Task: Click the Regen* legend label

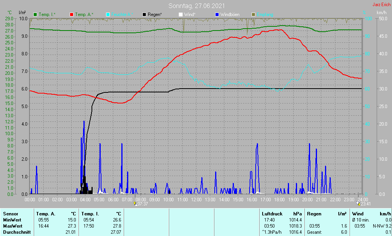Action: tap(155, 15)
